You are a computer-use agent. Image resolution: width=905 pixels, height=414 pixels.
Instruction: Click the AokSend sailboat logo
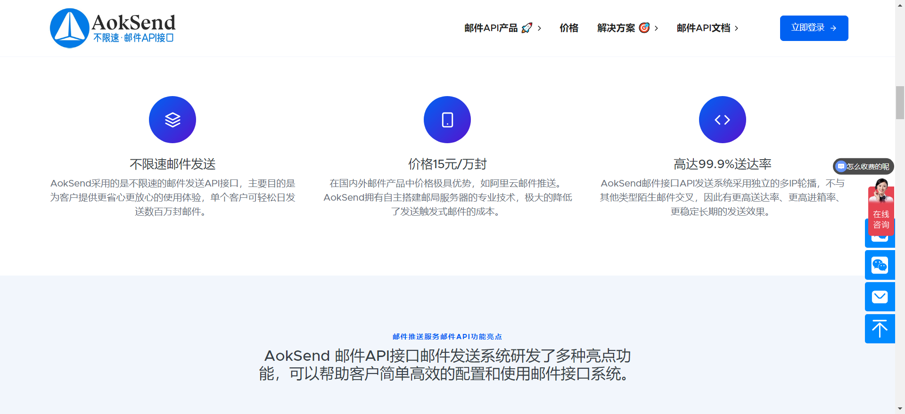pyautogui.click(x=70, y=28)
